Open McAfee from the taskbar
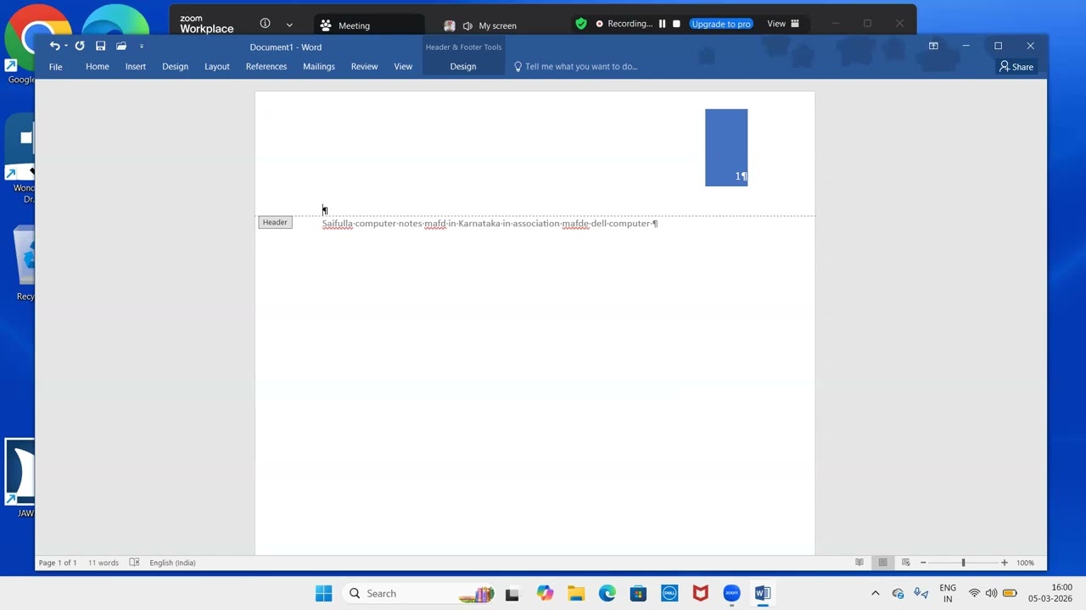 (x=701, y=594)
